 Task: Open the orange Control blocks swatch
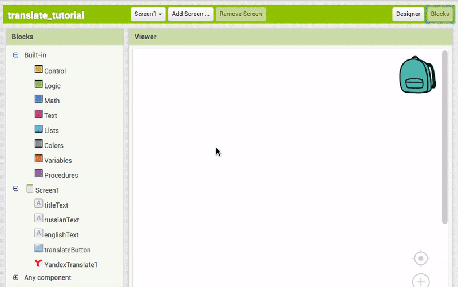38,69
